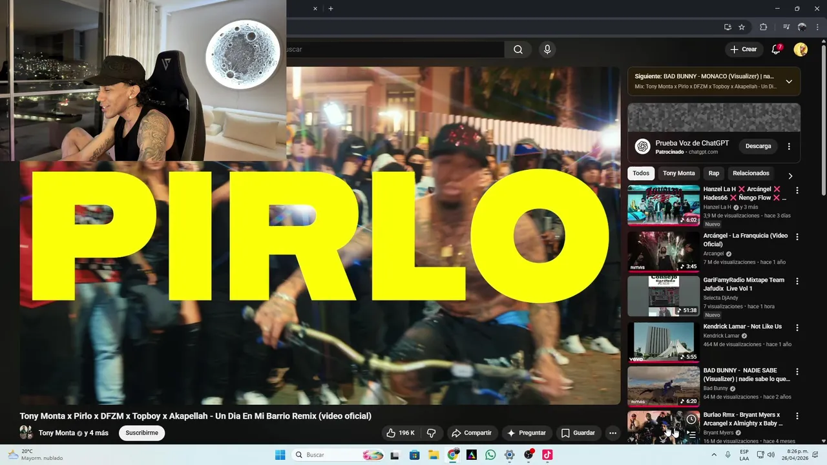This screenshot has height=465, width=827.
Task: Open the Windows Start menu
Action: coord(280,455)
